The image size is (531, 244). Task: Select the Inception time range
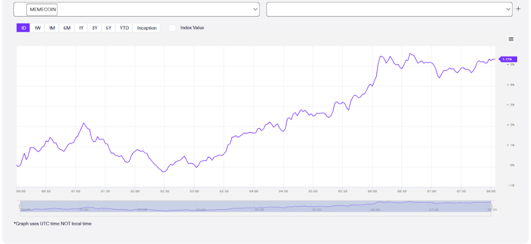point(147,28)
